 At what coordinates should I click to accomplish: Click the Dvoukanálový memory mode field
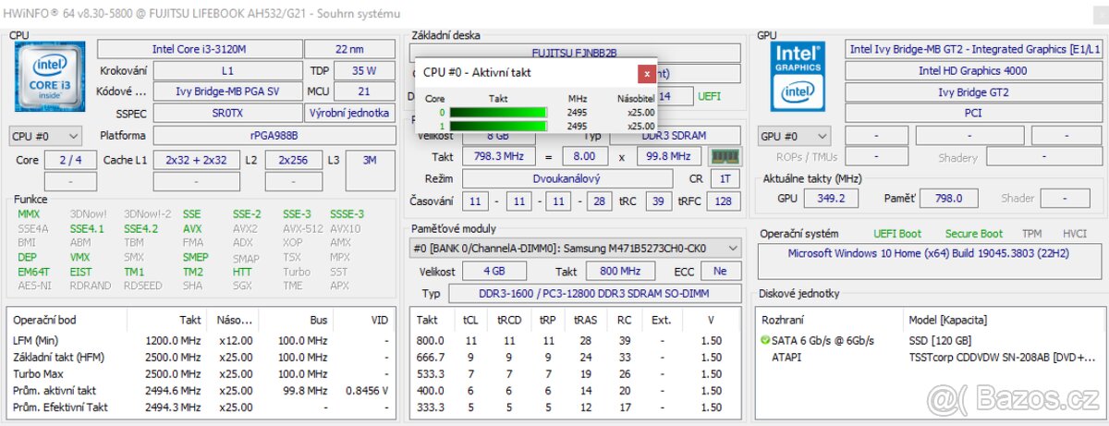click(x=566, y=178)
